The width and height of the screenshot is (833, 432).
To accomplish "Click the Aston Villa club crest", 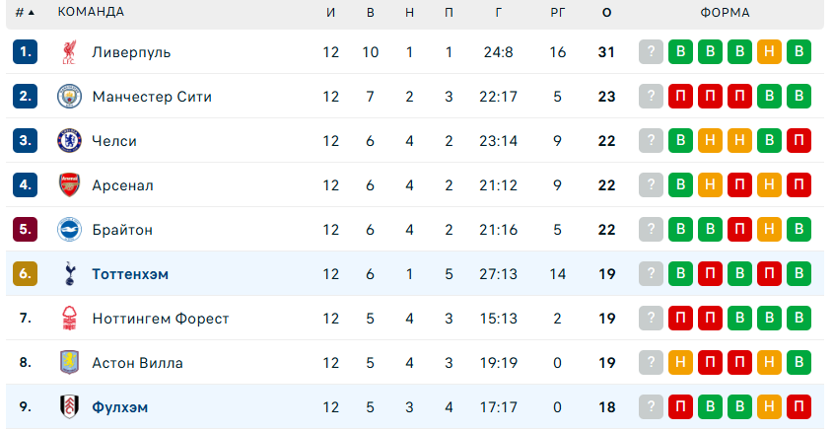I will pos(68,363).
